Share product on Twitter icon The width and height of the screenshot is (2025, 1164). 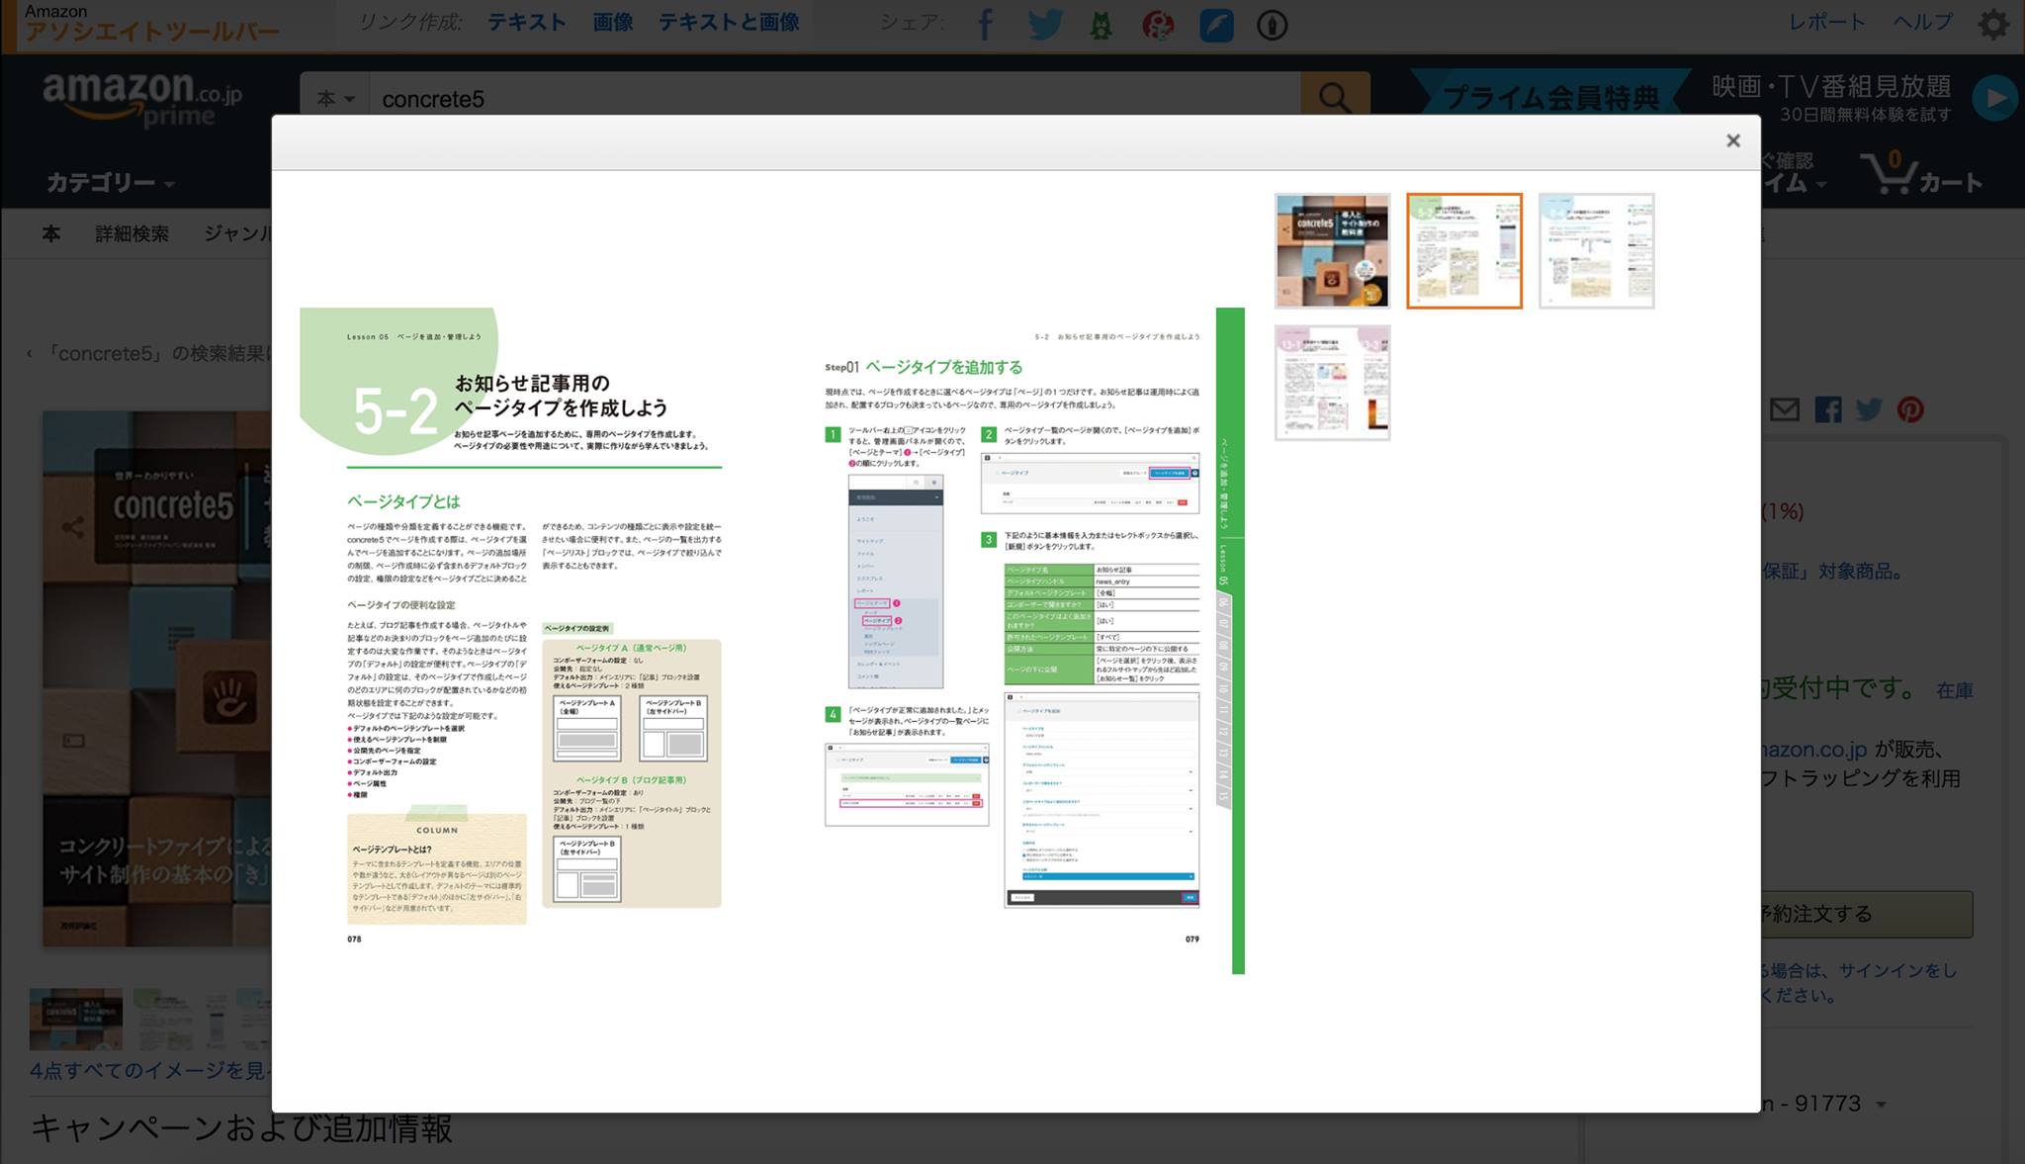(1869, 409)
